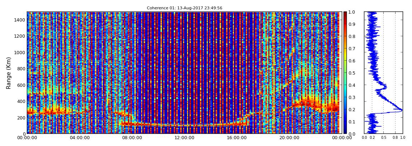This screenshot has width=412, height=146.
Task: Click the peak of the blue profile curve
Action: 402,110
